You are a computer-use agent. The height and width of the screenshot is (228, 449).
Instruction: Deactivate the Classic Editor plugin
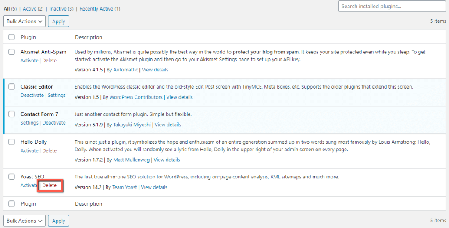pos(32,95)
